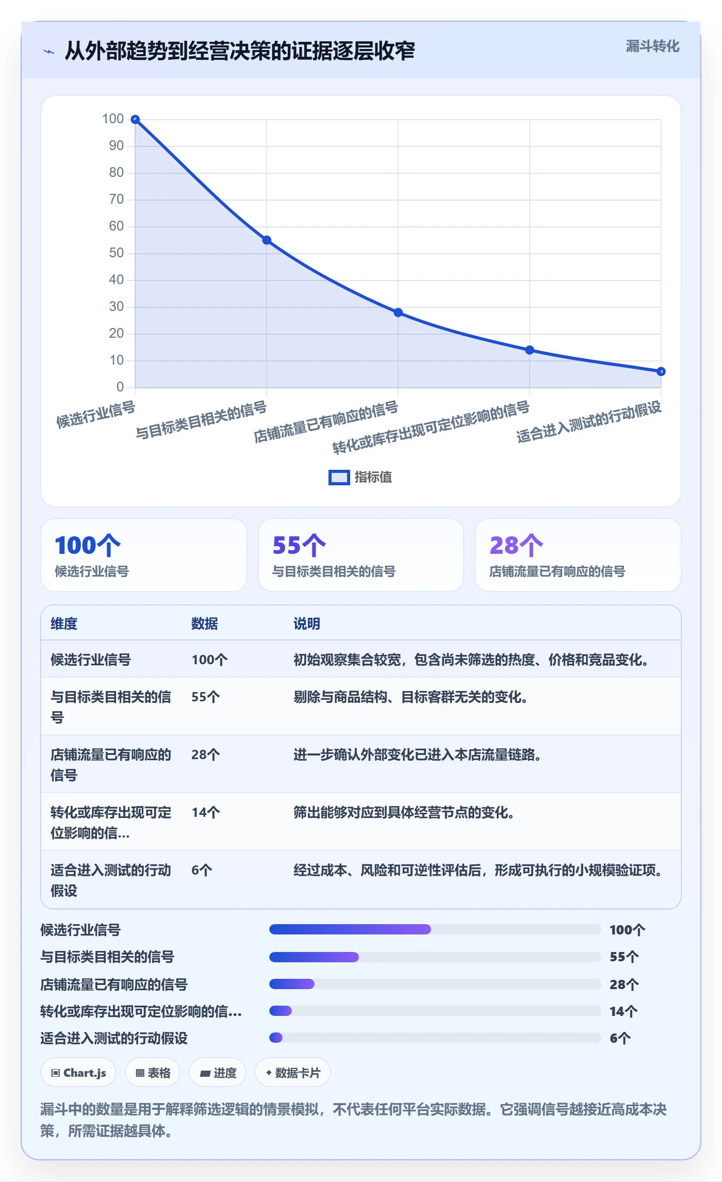The width and height of the screenshot is (722, 1182).
Task: Click the 28个 cell in the table
Action: (x=206, y=754)
